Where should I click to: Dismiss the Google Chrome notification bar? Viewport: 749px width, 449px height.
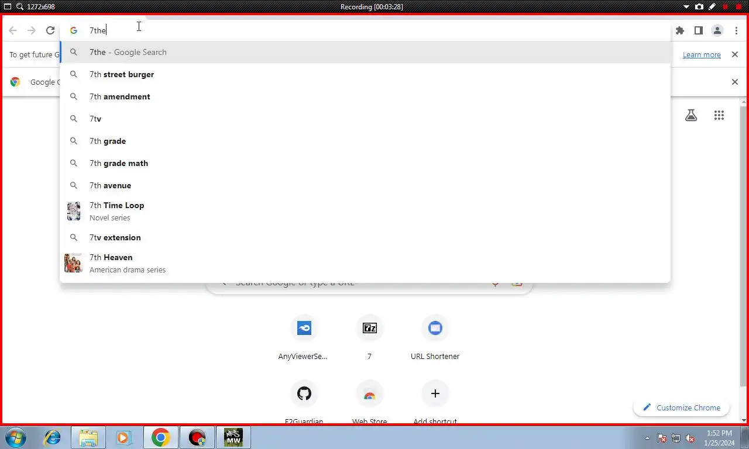coord(735,82)
